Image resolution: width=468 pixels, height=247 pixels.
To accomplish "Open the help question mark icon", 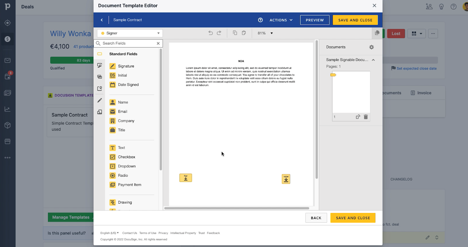I will [260, 20].
